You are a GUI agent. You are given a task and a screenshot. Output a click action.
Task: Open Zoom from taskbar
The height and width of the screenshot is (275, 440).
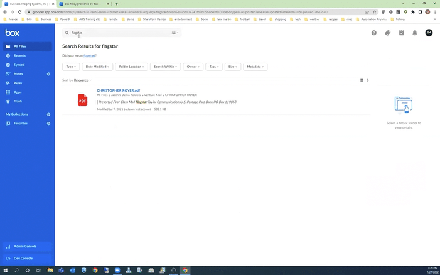click(x=117, y=271)
